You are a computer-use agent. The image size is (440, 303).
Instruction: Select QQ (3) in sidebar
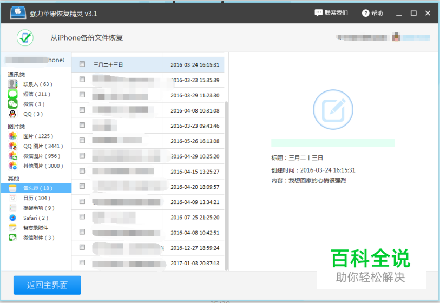[33, 114]
